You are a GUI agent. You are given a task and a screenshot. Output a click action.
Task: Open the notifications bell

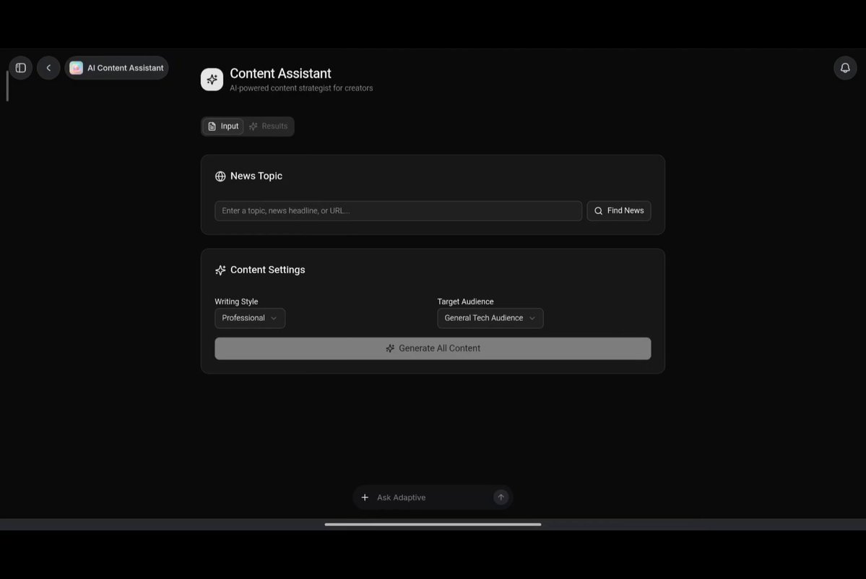(845, 68)
